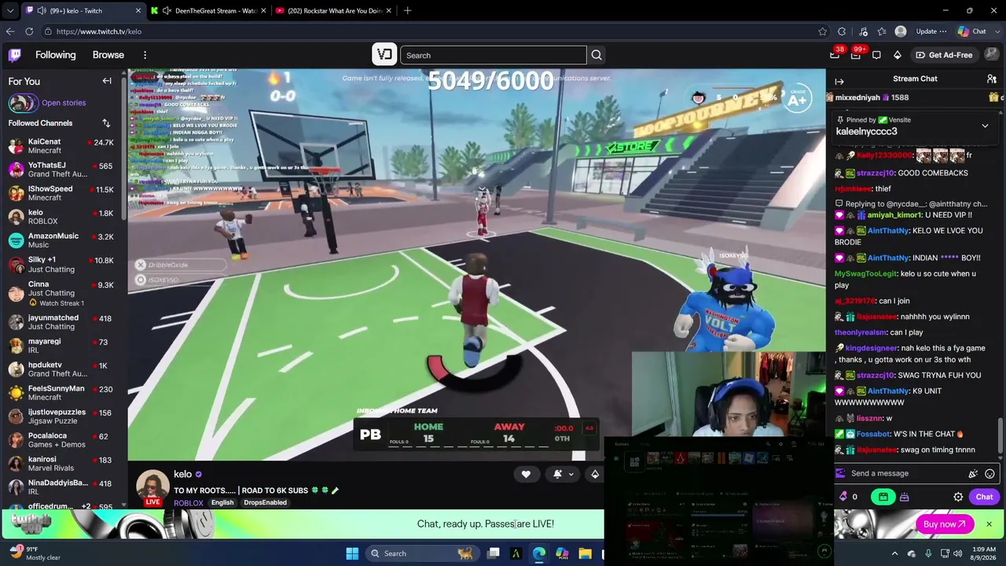Open the ROBLOX category link
The height and width of the screenshot is (566, 1006).
(189, 503)
